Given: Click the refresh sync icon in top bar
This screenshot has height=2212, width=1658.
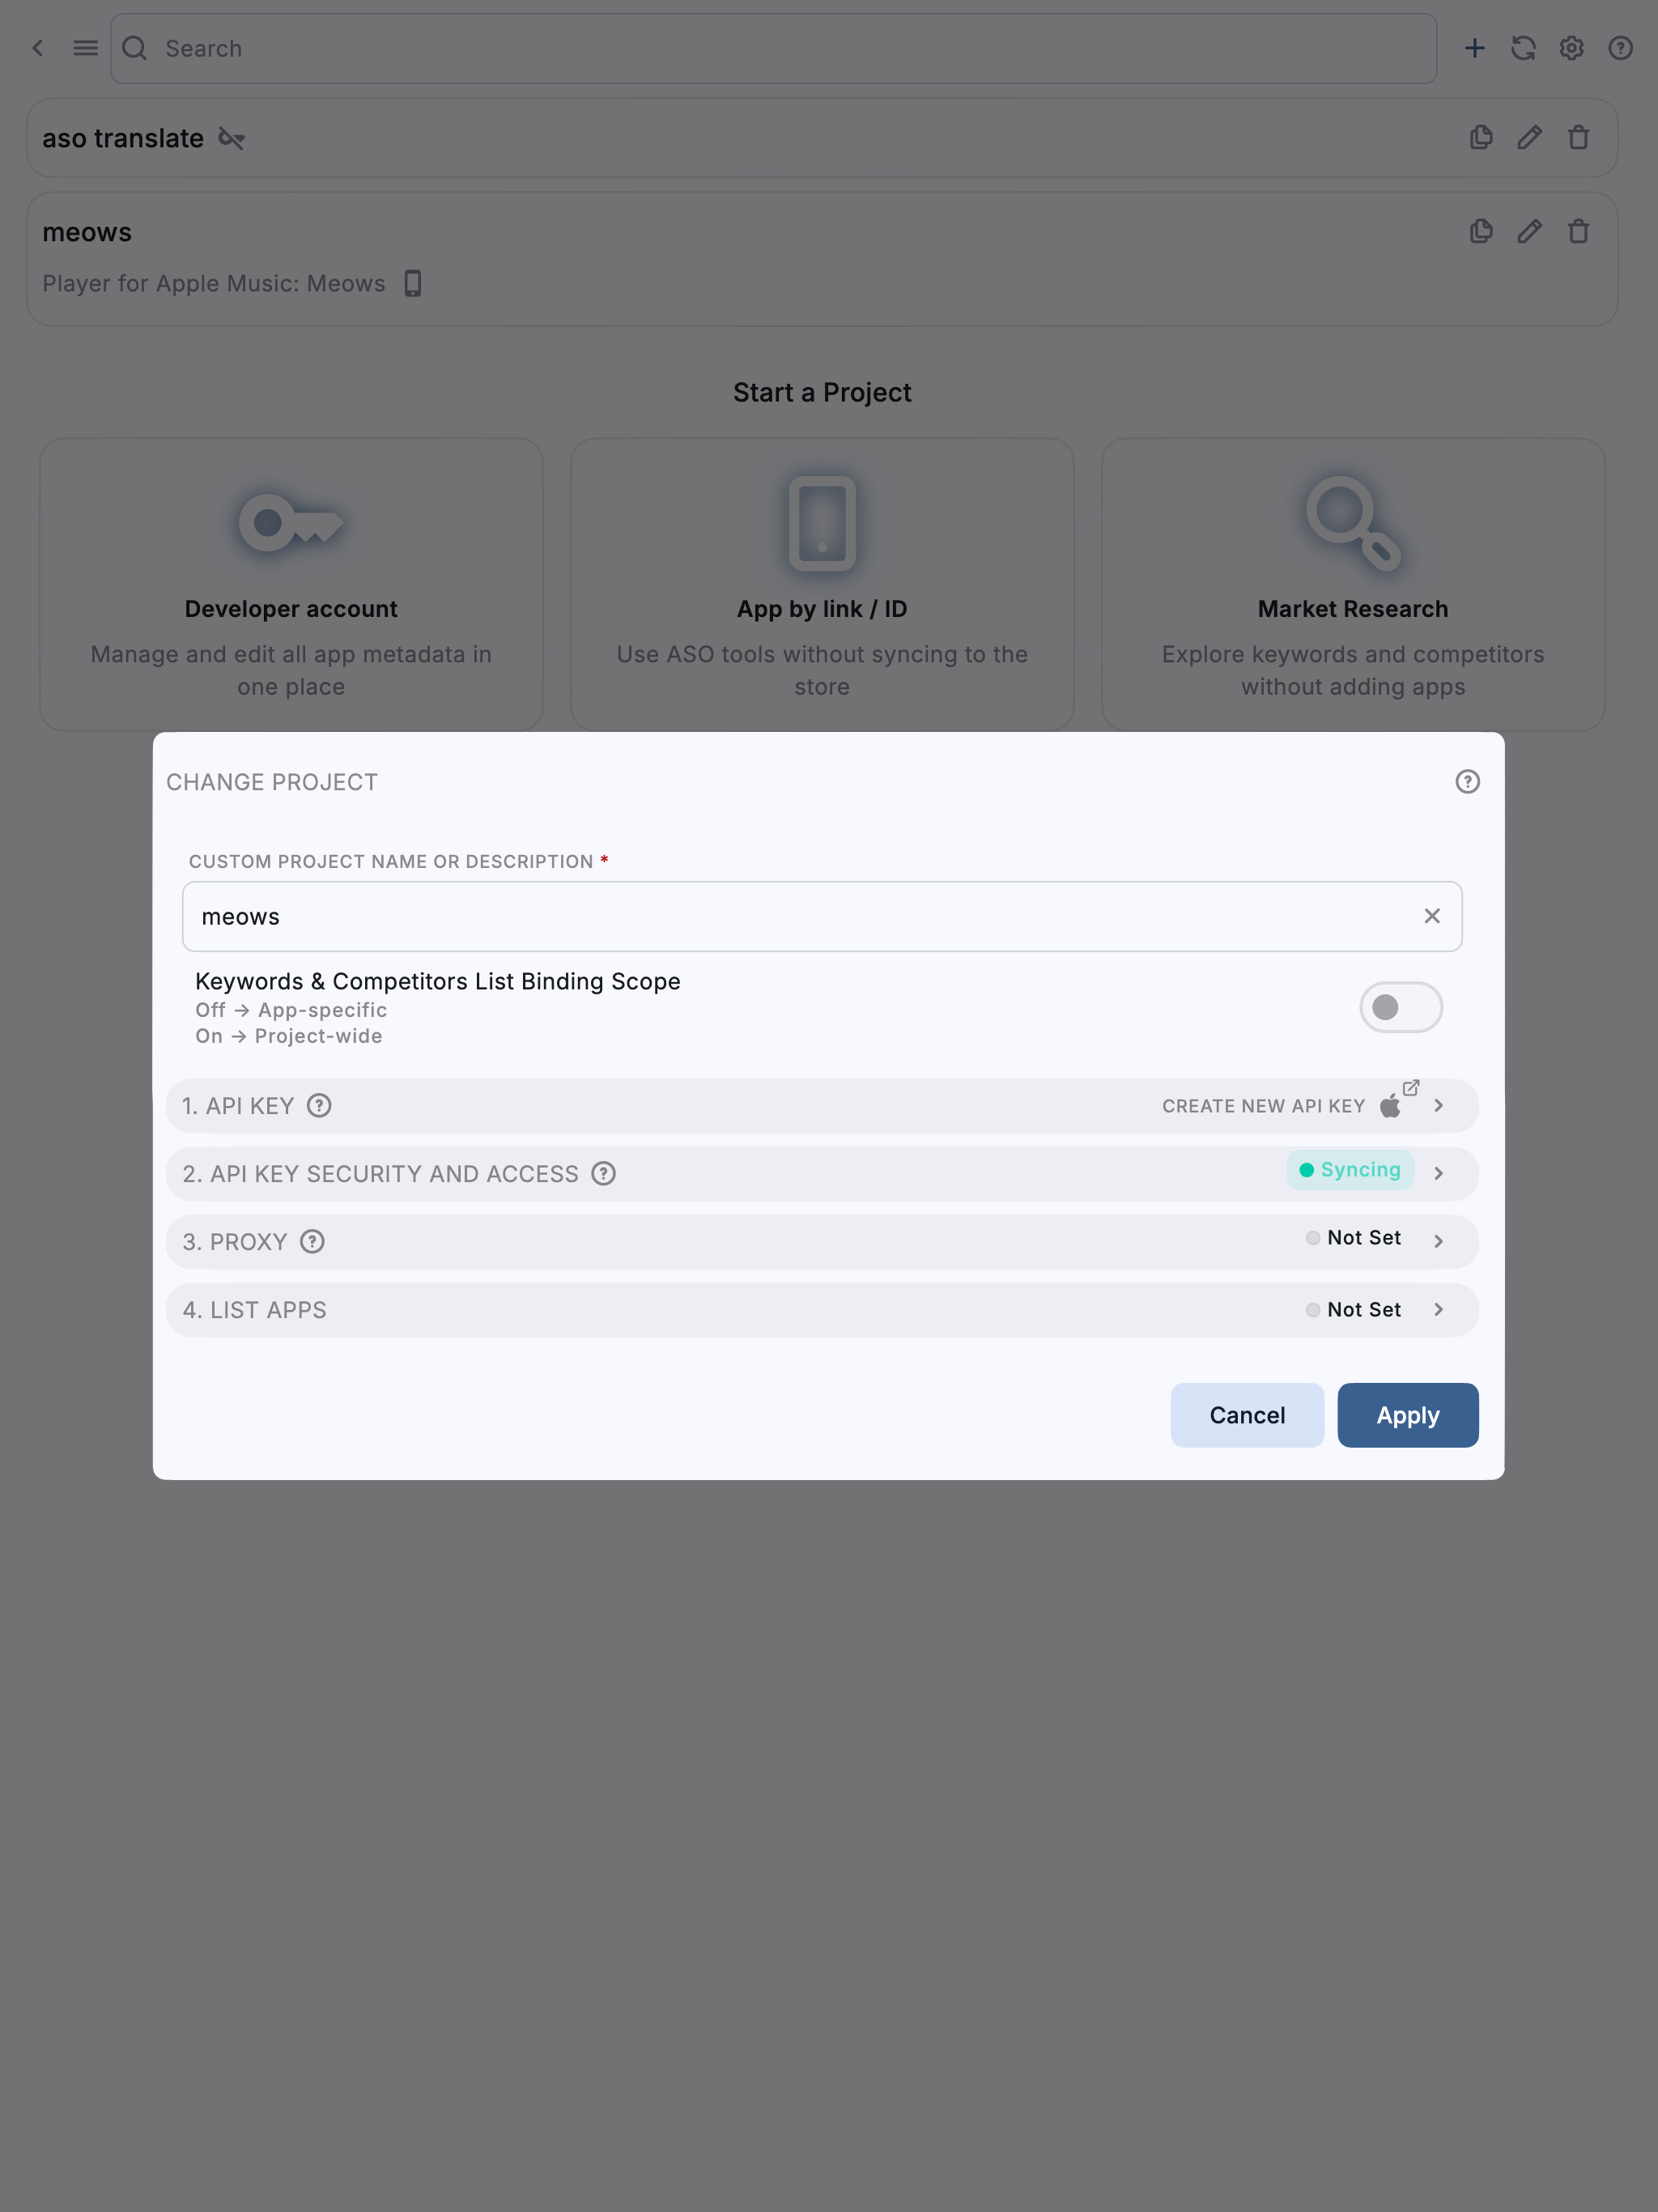Looking at the screenshot, I should tap(1523, 48).
